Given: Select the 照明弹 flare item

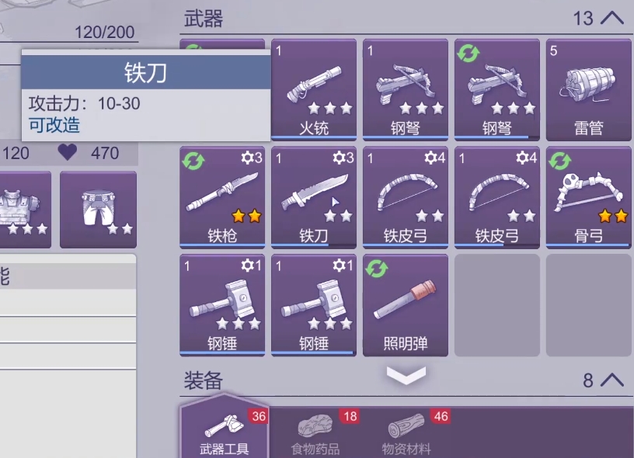Looking at the screenshot, I should tap(405, 305).
